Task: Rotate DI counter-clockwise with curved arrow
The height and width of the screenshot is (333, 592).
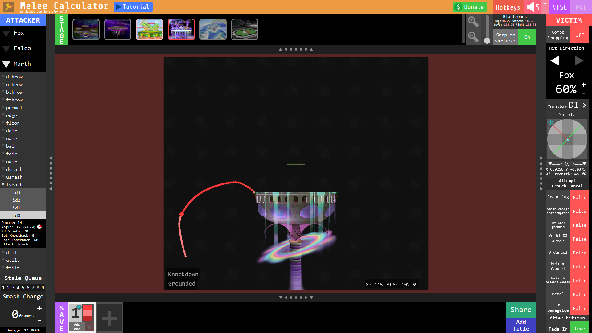Action: coord(555,164)
